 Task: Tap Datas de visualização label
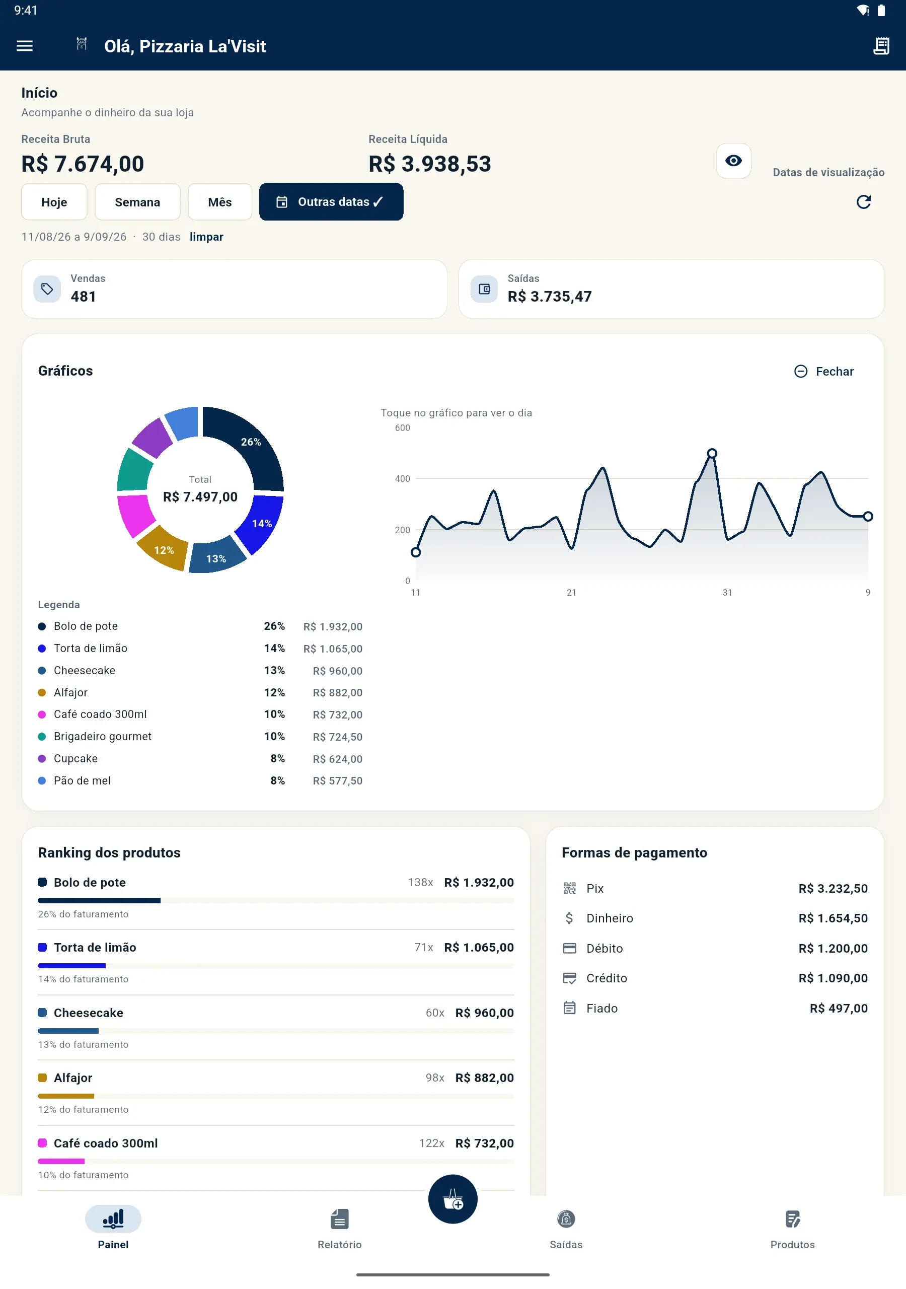tap(828, 172)
